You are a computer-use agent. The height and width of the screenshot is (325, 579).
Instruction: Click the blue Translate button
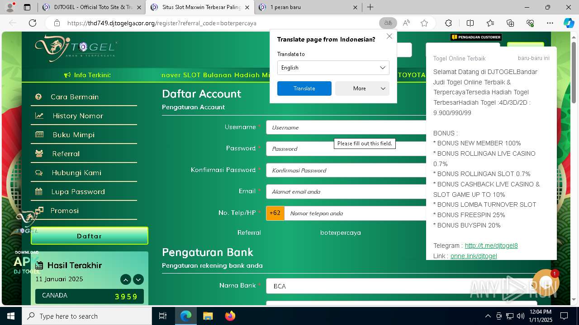pos(304,88)
